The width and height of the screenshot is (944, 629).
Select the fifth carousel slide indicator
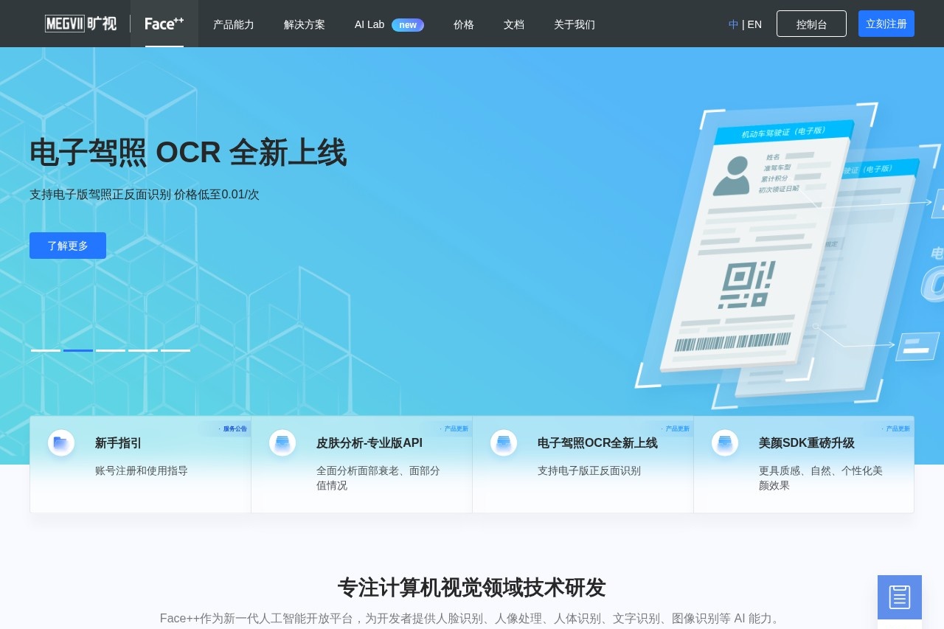click(x=176, y=350)
